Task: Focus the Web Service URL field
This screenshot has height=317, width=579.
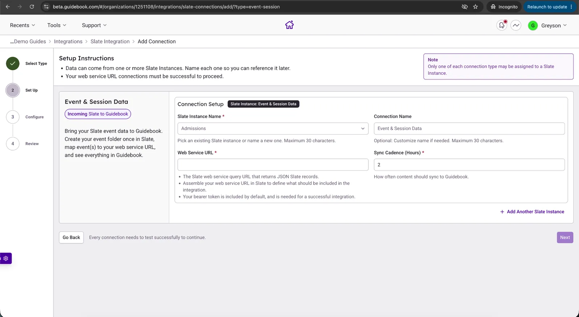Action: pos(273,165)
